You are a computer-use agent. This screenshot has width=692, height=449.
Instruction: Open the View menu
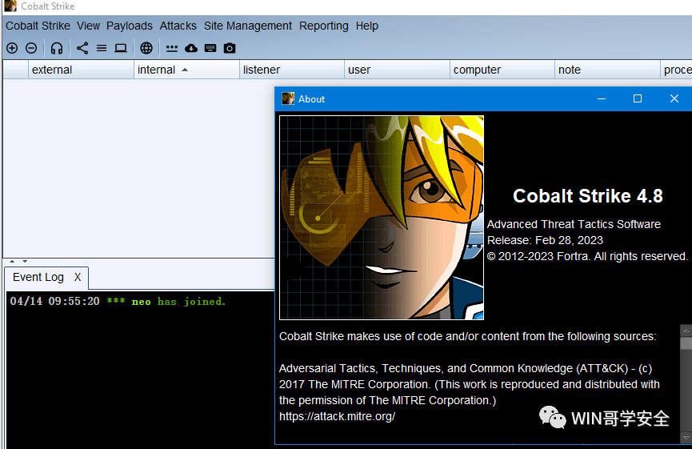88,26
